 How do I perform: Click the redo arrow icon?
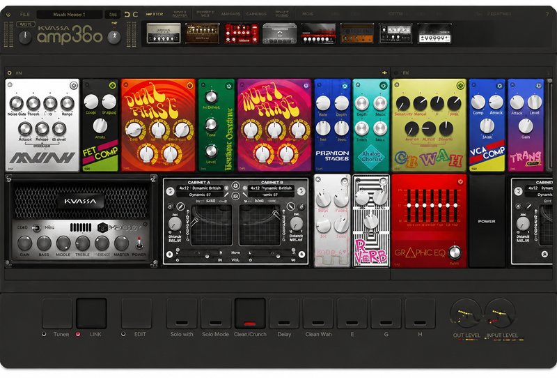135,15
